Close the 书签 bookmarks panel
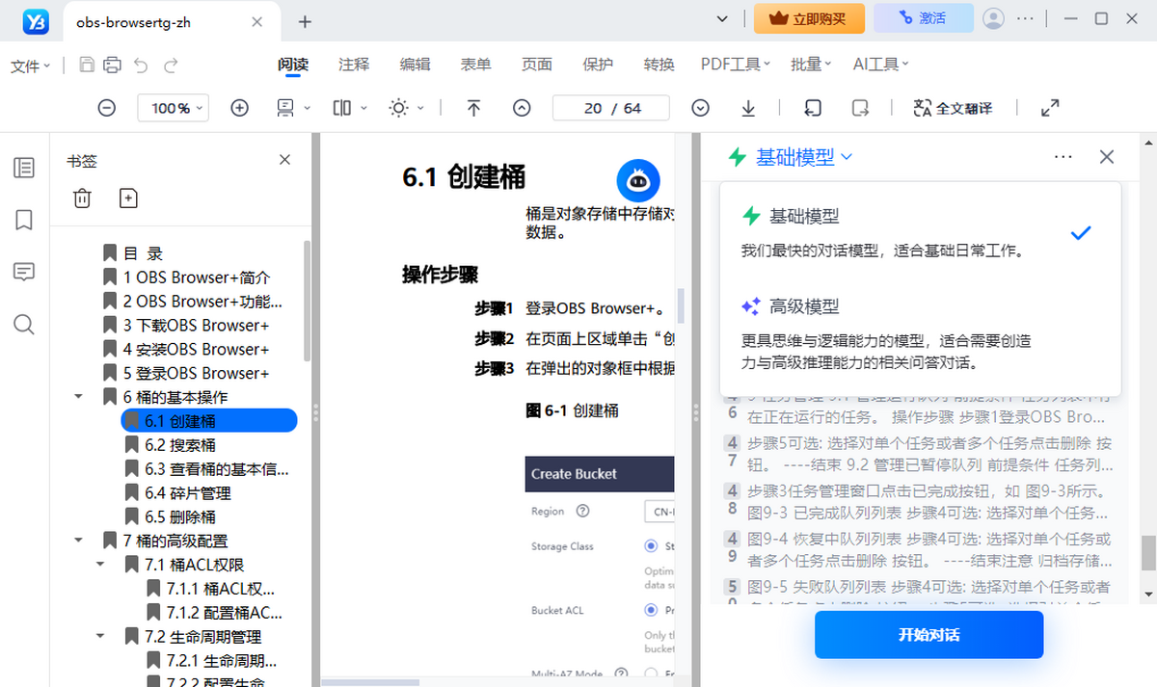1157x687 pixels. point(284,160)
